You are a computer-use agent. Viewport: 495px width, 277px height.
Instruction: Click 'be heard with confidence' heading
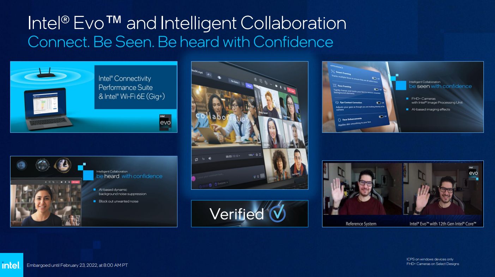(129, 176)
